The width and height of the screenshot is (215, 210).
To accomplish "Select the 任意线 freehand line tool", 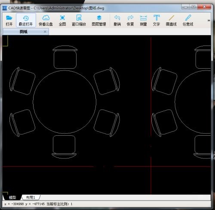I will [188, 21].
